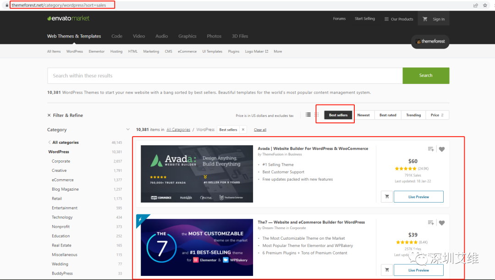The height and width of the screenshot is (280, 495).
Task: Filter by Creative category
Action: [59, 170]
